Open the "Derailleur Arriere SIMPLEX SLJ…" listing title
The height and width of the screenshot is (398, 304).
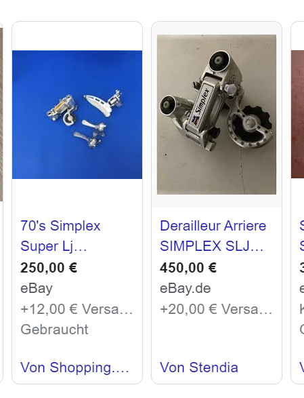click(x=213, y=236)
